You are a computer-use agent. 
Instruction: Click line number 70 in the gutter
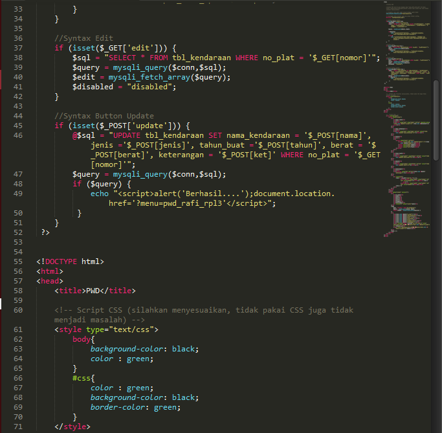click(x=18, y=417)
